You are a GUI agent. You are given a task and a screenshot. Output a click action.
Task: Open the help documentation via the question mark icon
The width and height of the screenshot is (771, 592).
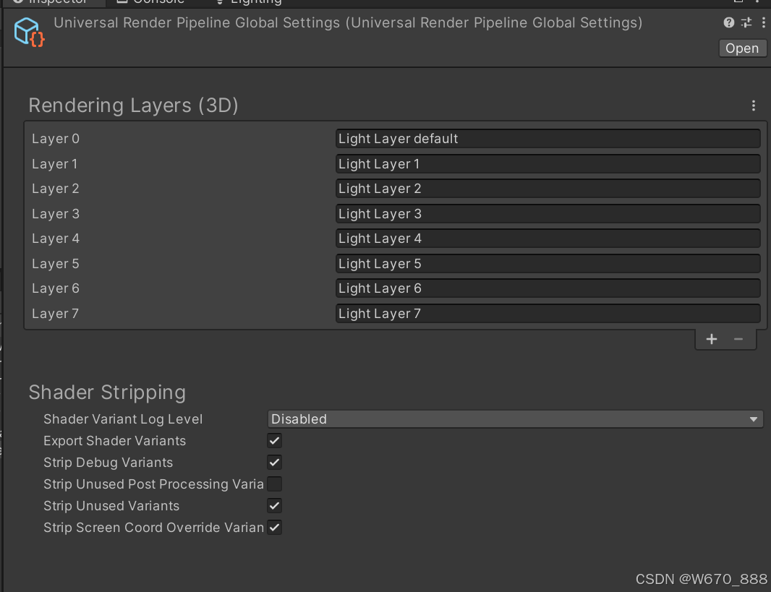coord(728,22)
